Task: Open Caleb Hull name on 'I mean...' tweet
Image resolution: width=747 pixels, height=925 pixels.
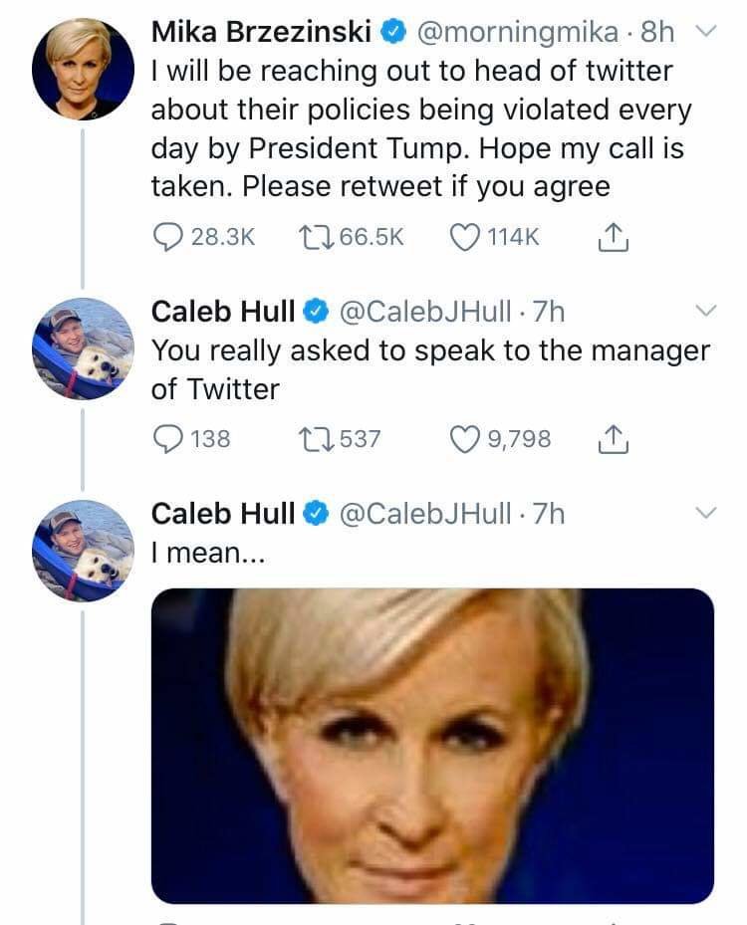Action: [223, 513]
